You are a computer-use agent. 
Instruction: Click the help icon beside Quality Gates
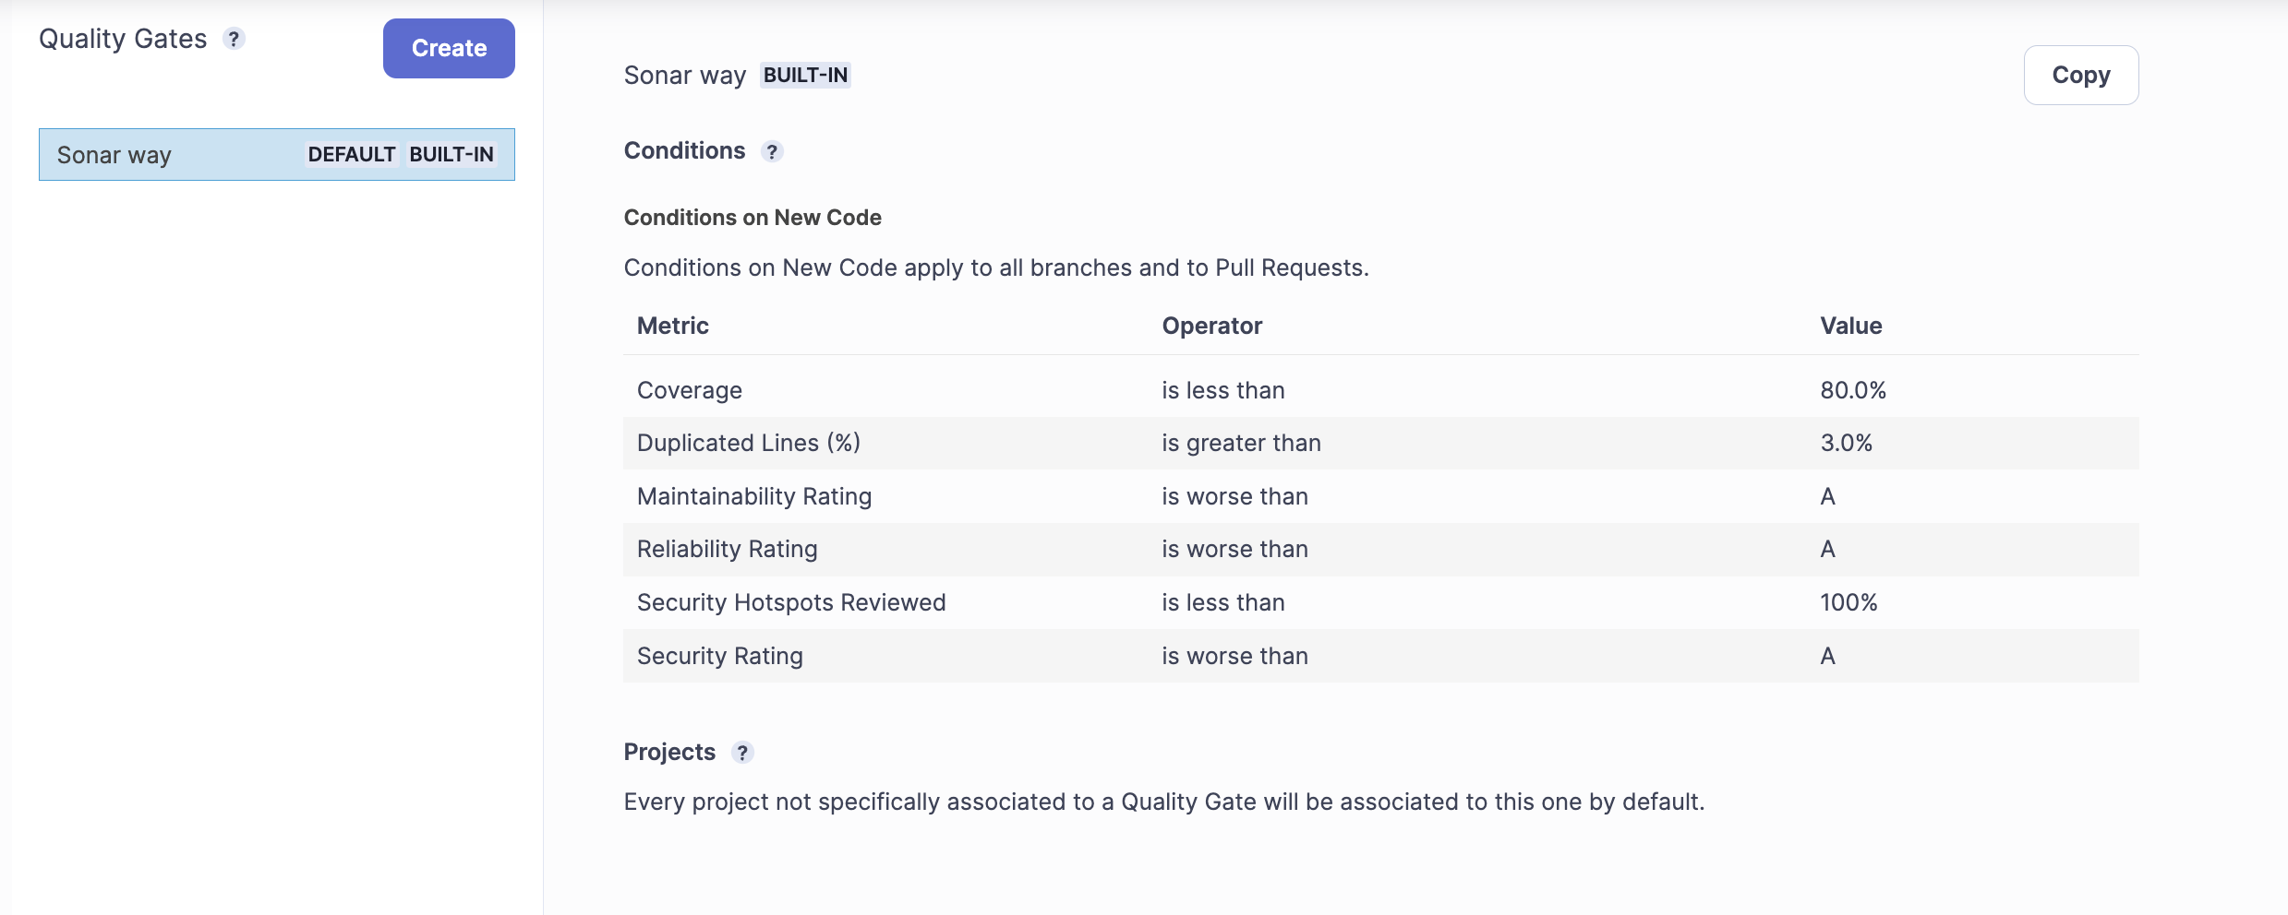click(x=235, y=39)
